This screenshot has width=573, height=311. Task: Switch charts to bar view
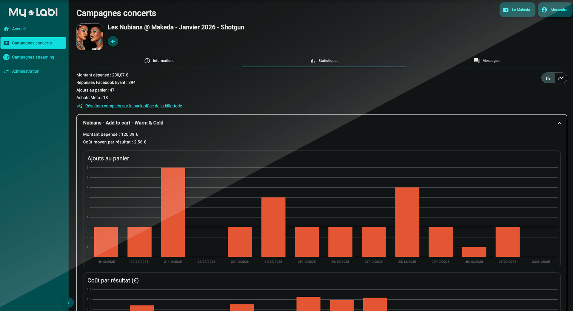(x=548, y=78)
